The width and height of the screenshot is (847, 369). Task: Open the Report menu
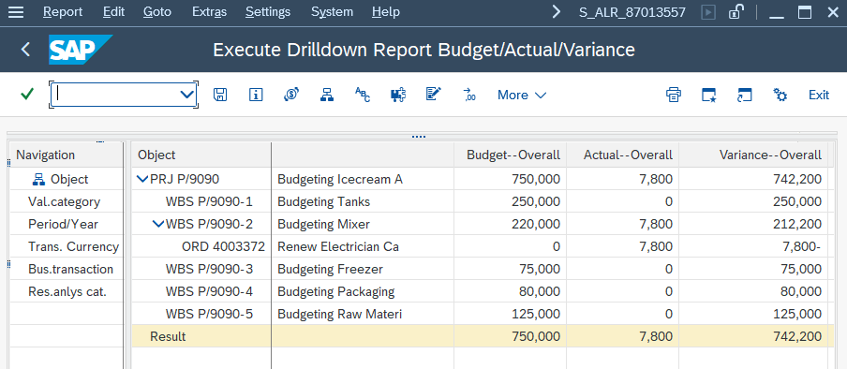63,11
